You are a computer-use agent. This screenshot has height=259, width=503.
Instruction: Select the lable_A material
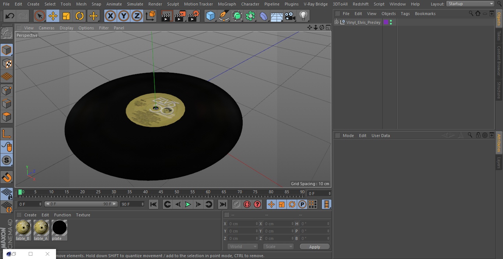[41, 230]
